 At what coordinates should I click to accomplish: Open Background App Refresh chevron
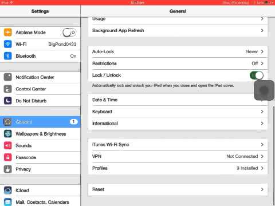[x=262, y=30]
